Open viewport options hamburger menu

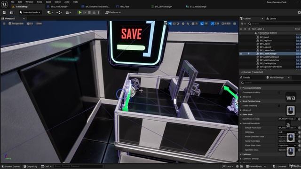[x=4, y=23]
